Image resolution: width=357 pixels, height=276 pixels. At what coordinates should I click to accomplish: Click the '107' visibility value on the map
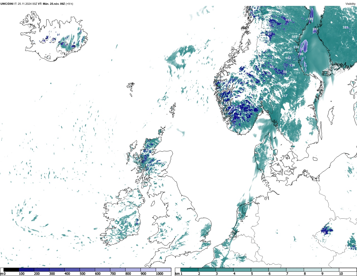point(288,20)
